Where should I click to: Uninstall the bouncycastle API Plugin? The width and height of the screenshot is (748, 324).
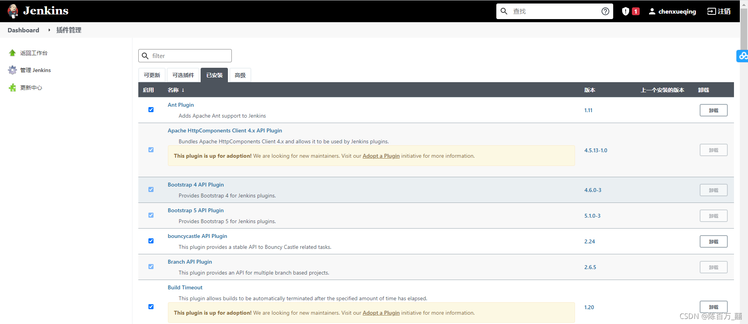point(713,241)
